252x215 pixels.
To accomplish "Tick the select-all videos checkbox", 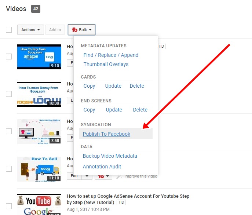I will (9, 30).
